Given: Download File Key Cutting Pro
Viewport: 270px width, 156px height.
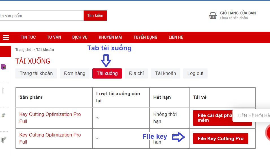Looking at the screenshot, I should 220,138.
